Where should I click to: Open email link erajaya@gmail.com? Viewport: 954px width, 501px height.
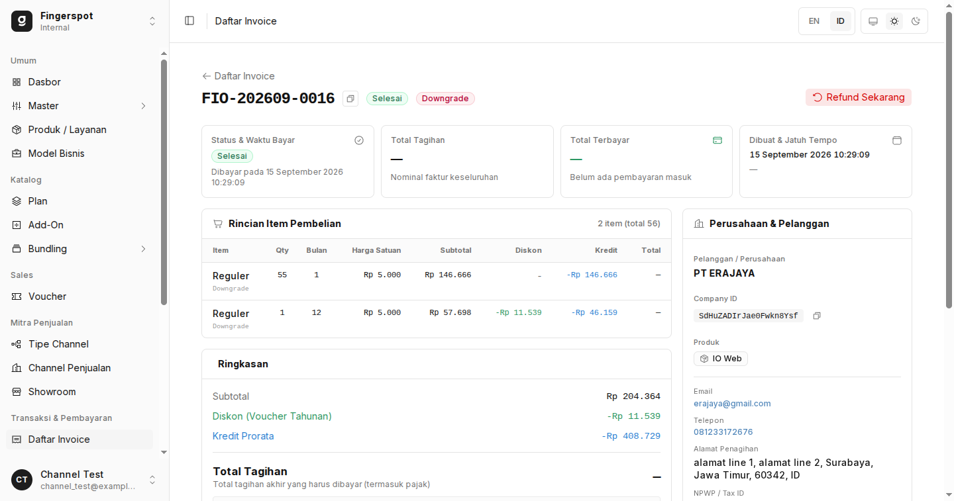(x=732, y=404)
